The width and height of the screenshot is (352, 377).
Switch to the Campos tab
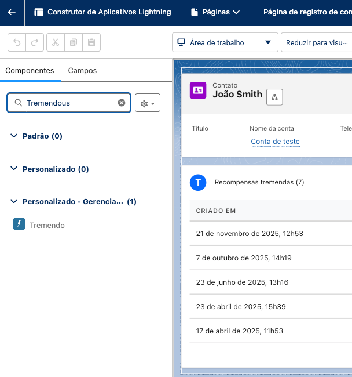(82, 70)
